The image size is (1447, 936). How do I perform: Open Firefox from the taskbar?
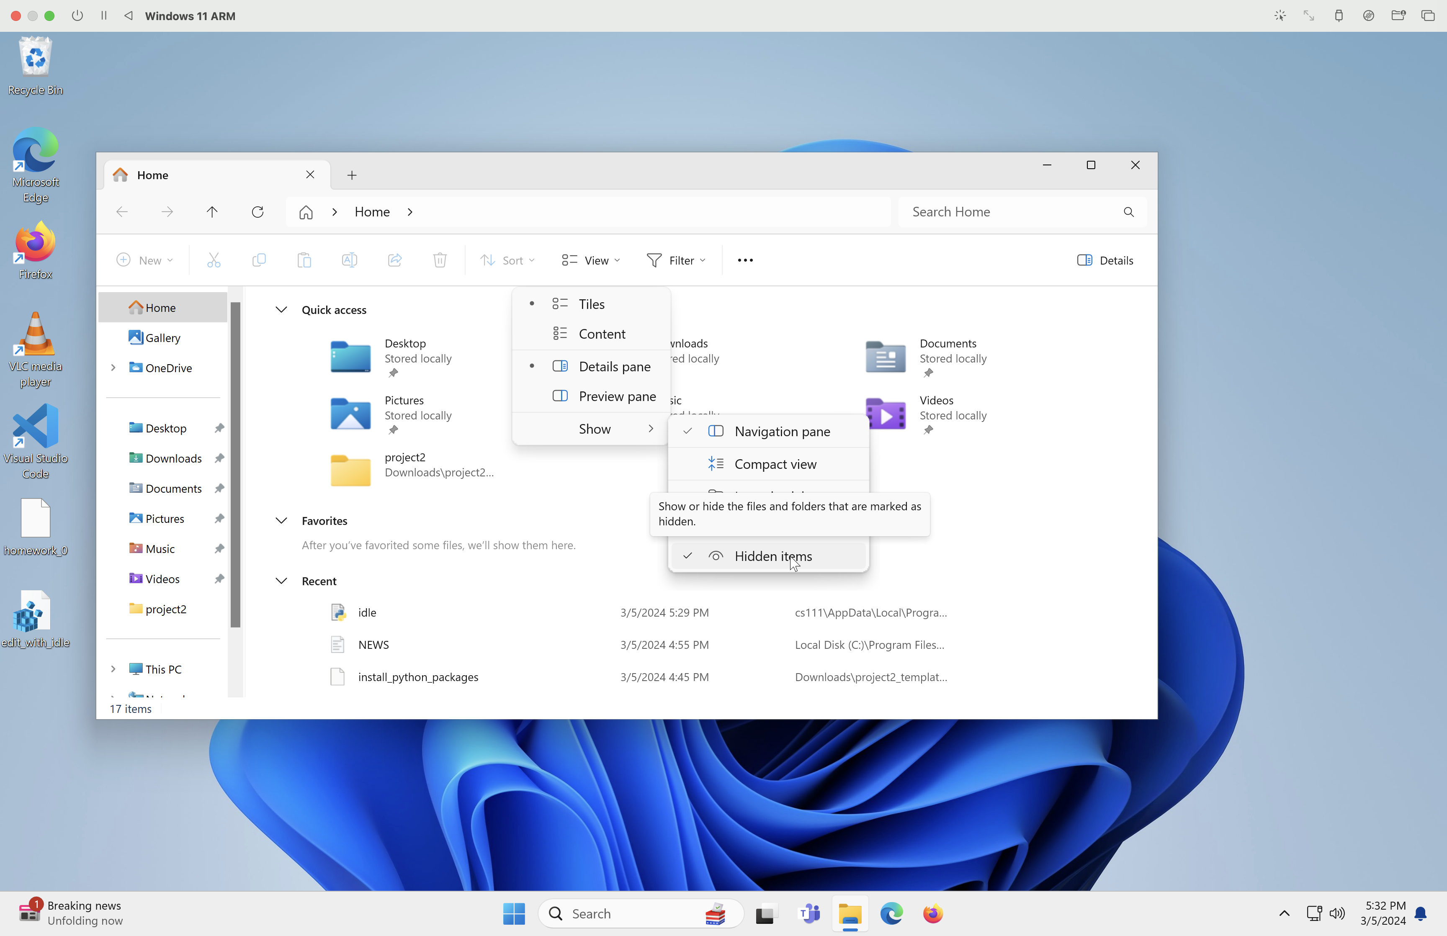(x=933, y=913)
